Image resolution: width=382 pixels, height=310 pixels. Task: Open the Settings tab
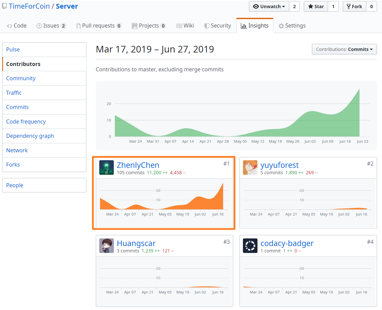[x=292, y=26]
